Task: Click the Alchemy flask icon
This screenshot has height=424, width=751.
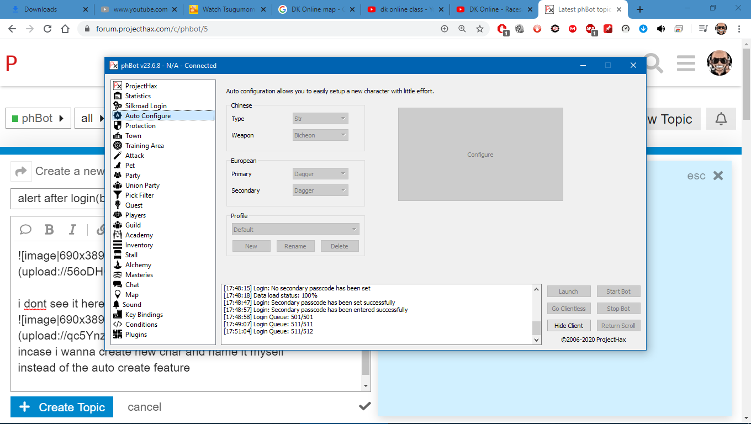Action: pyautogui.click(x=117, y=265)
